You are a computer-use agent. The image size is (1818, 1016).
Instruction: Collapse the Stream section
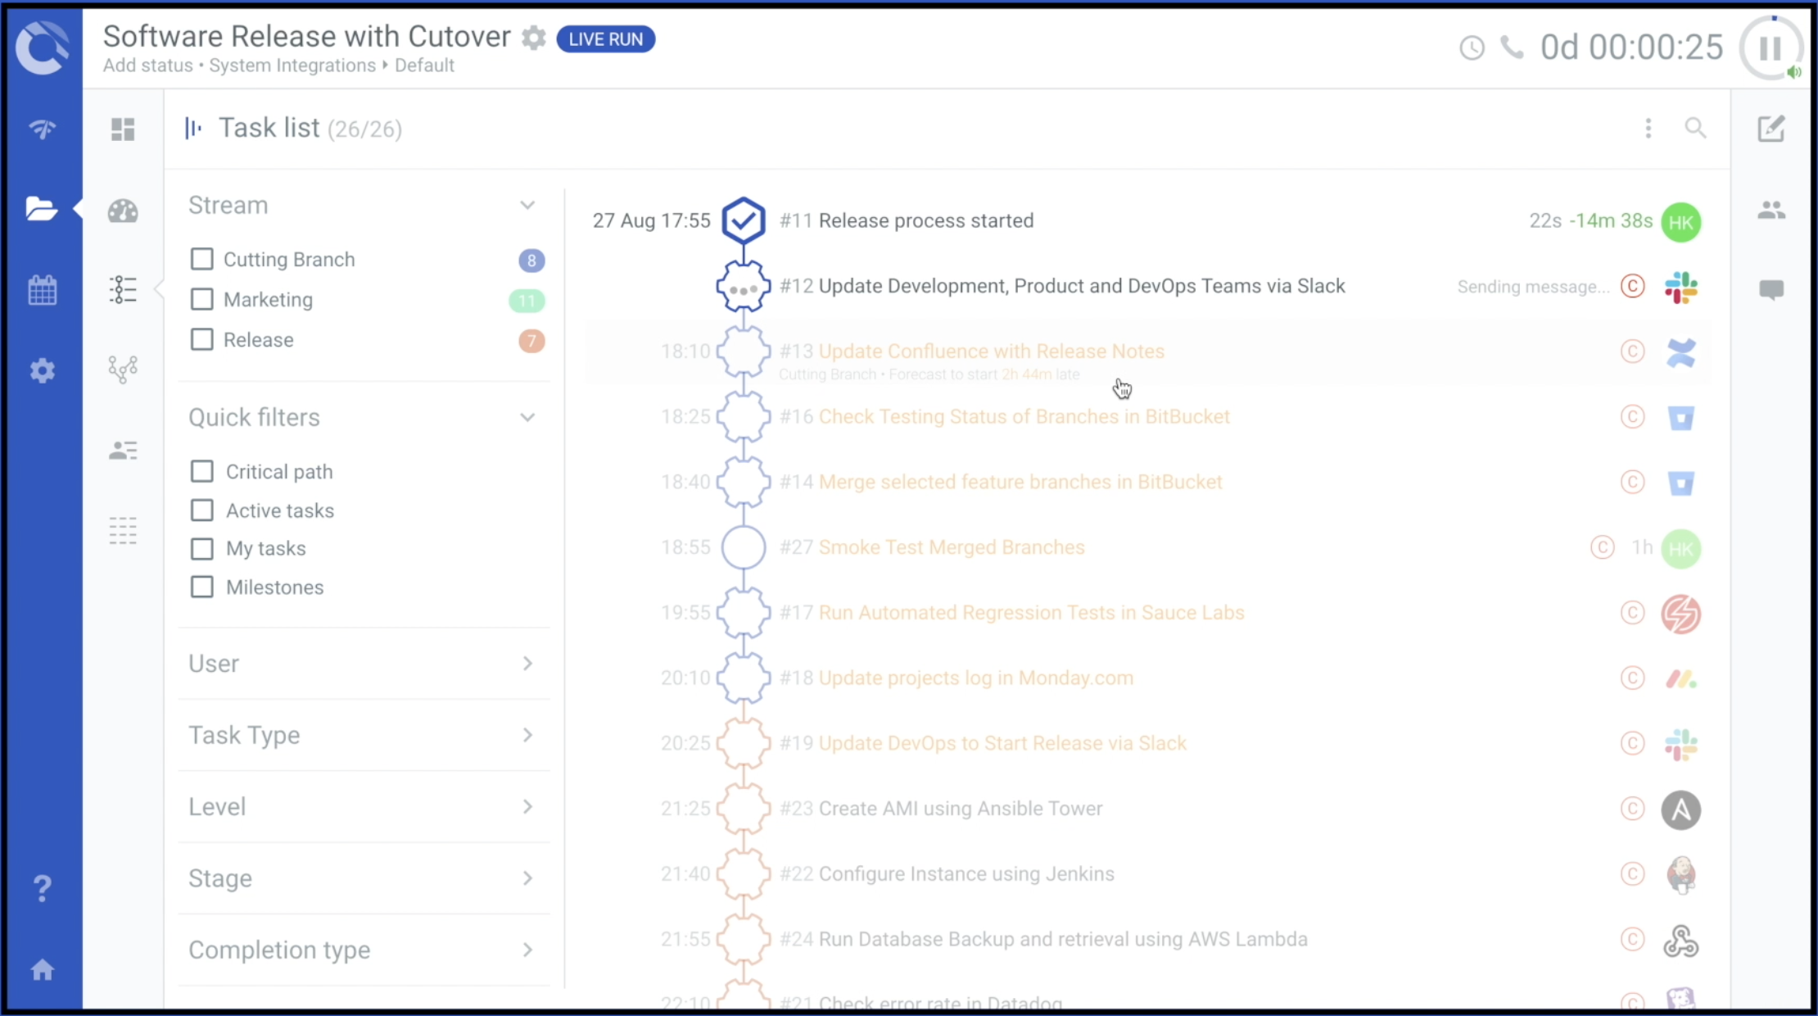(527, 205)
